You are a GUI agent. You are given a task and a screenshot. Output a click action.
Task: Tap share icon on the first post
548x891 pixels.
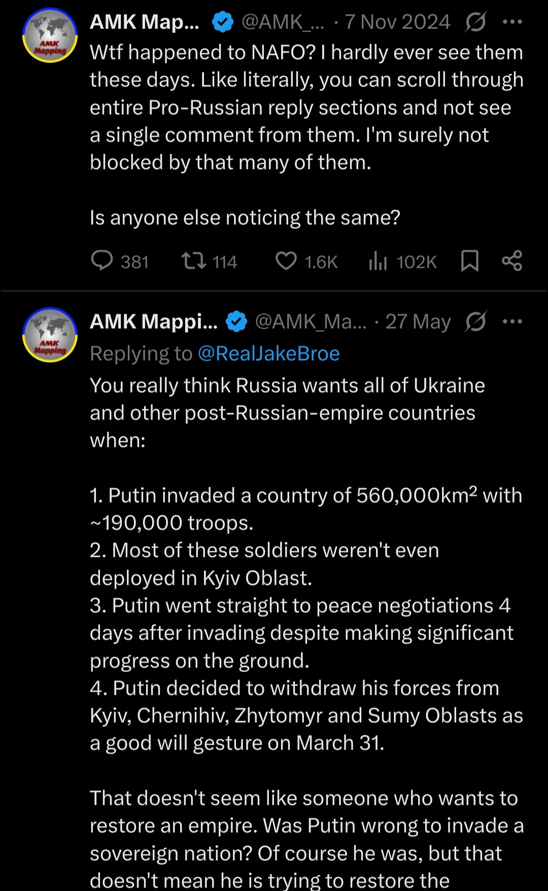[x=512, y=261]
